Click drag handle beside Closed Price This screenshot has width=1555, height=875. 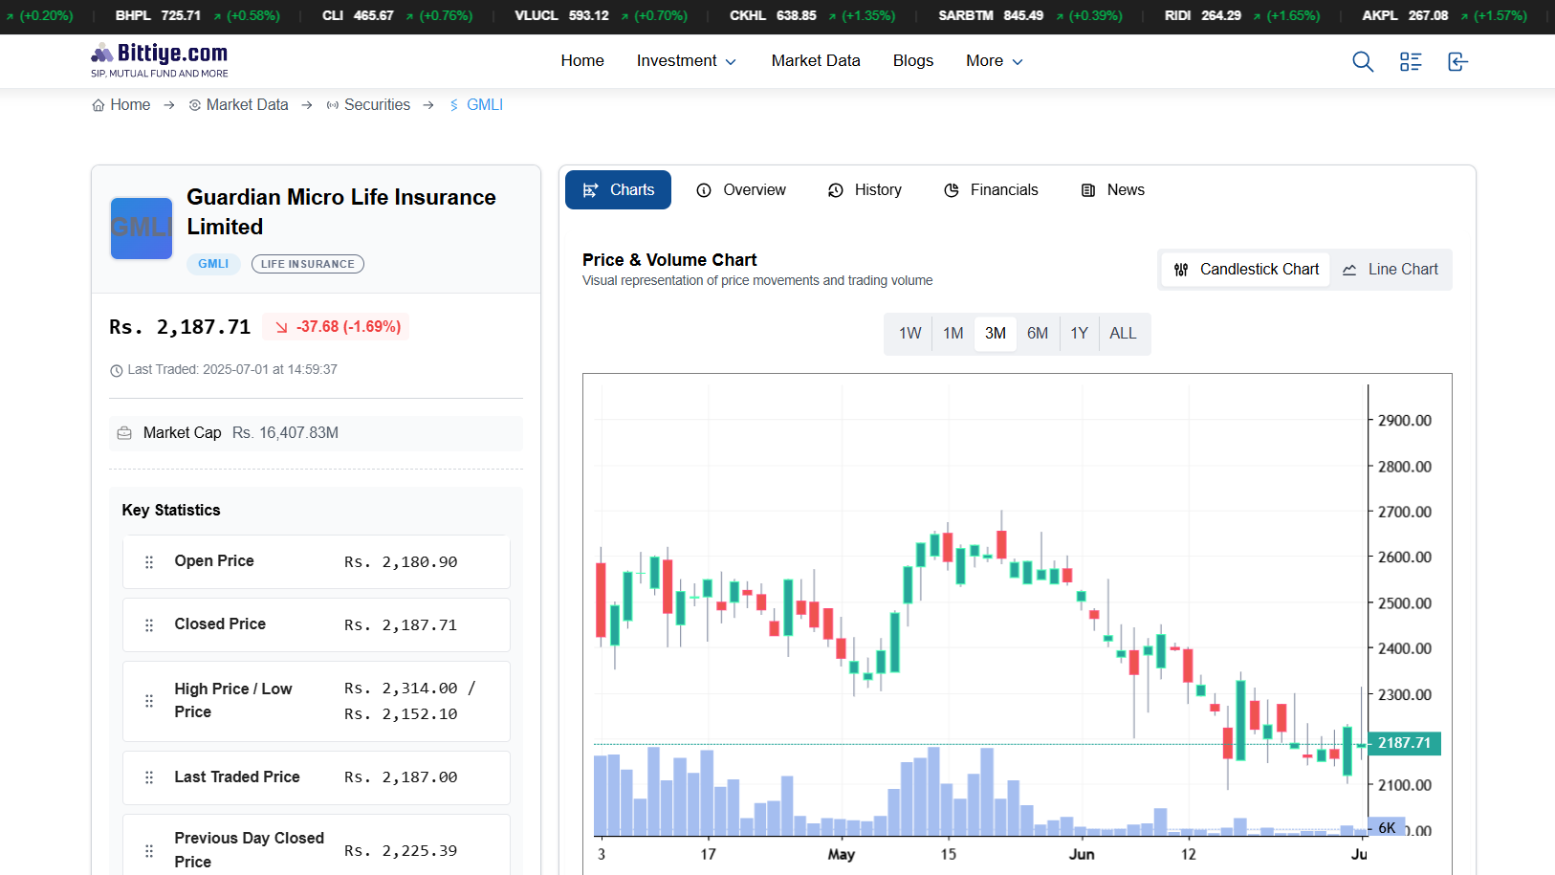[149, 625]
